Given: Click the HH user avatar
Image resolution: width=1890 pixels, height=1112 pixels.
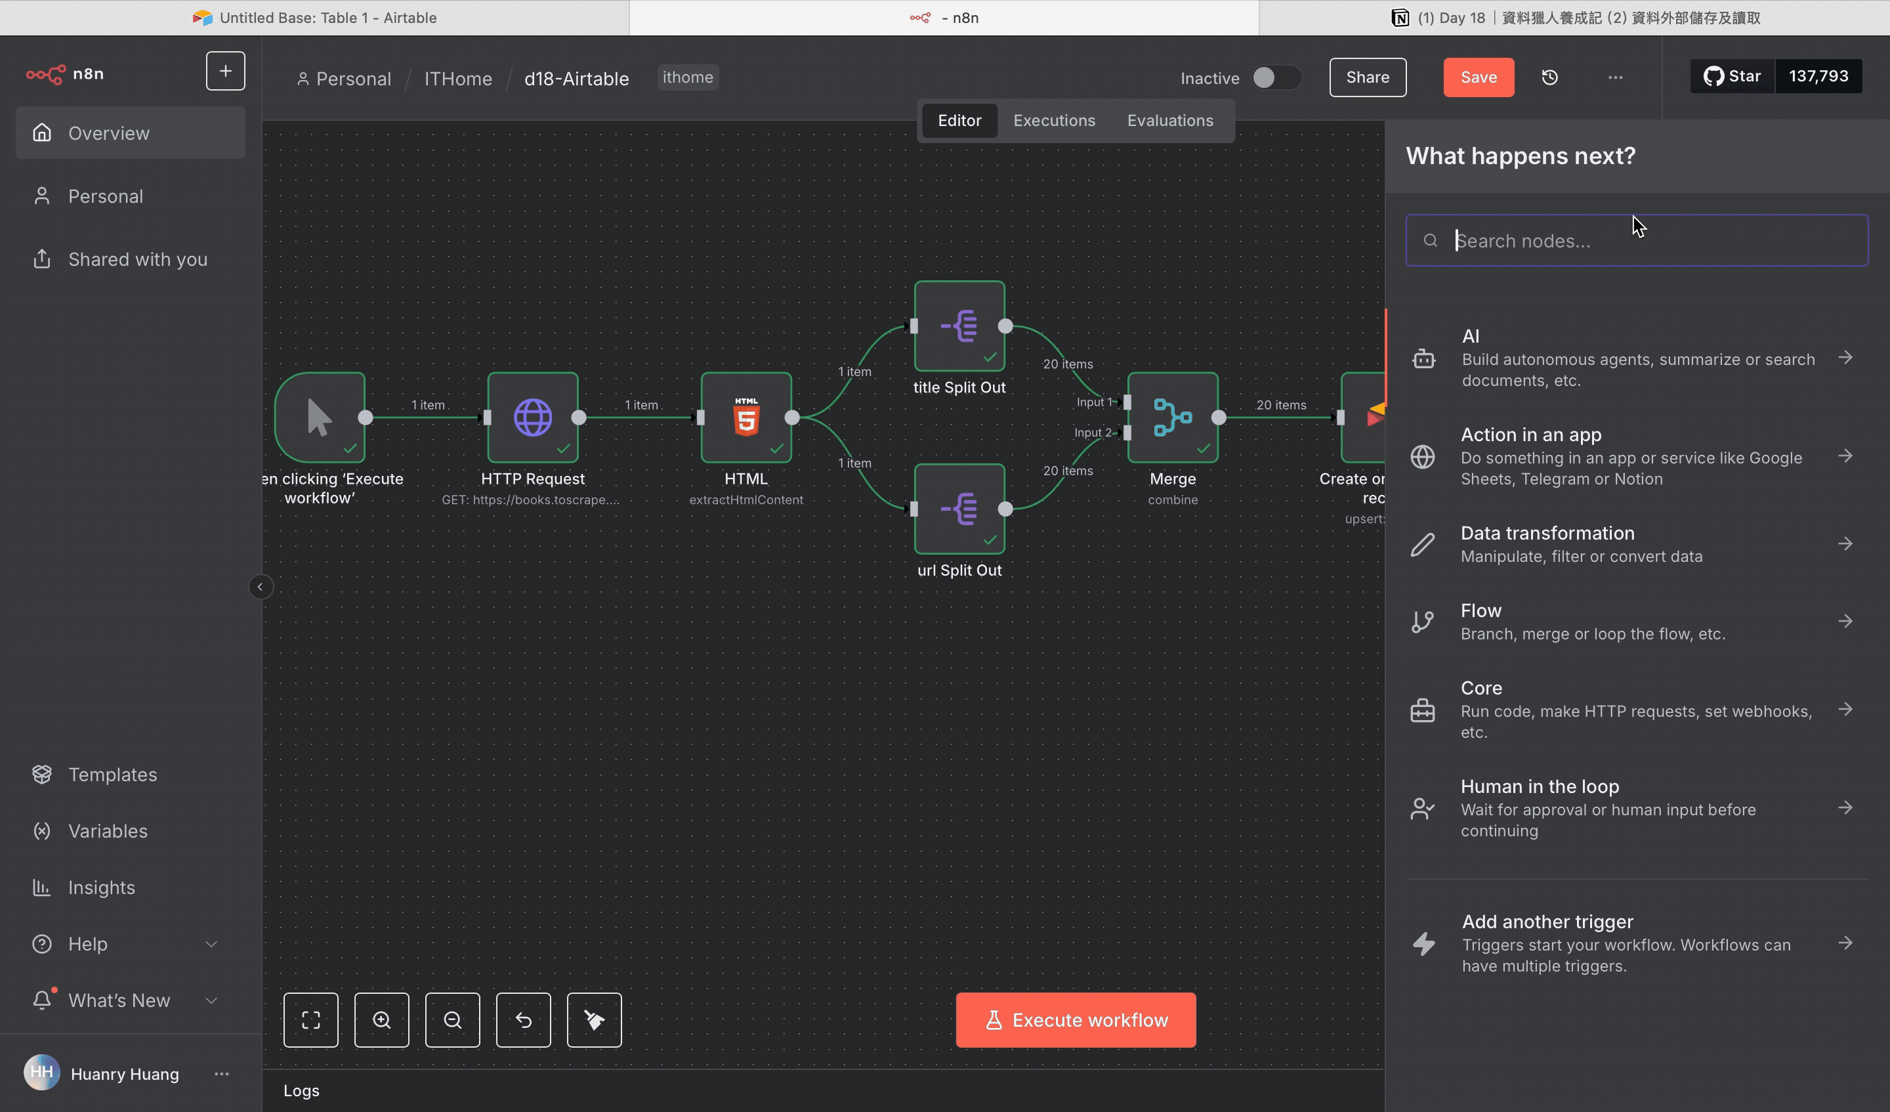Looking at the screenshot, I should (x=41, y=1072).
